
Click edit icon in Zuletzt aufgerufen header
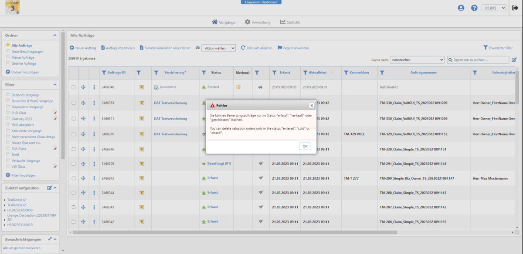pyautogui.click(x=50, y=188)
